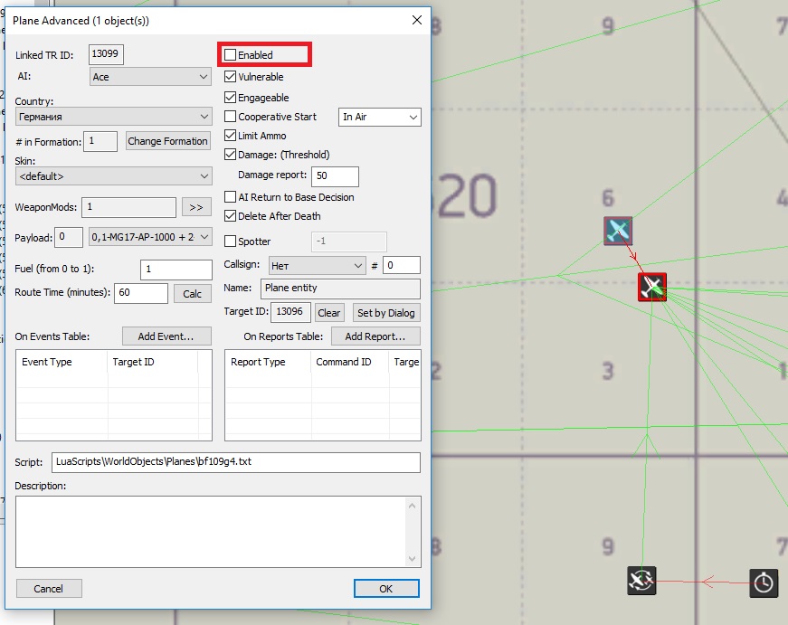Image resolution: width=788 pixels, height=625 pixels.
Task: Click the Damage report value field
Action: tap(336, 176)
